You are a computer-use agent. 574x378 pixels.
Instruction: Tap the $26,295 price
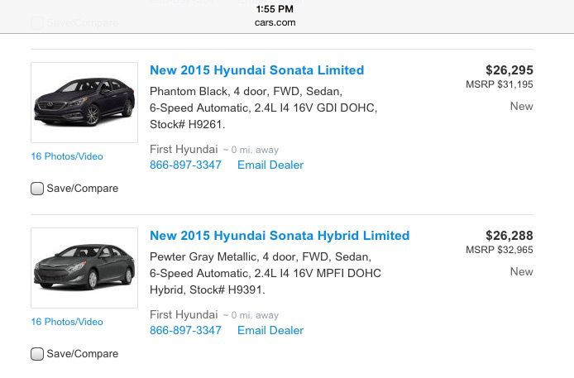pos(509,70)
